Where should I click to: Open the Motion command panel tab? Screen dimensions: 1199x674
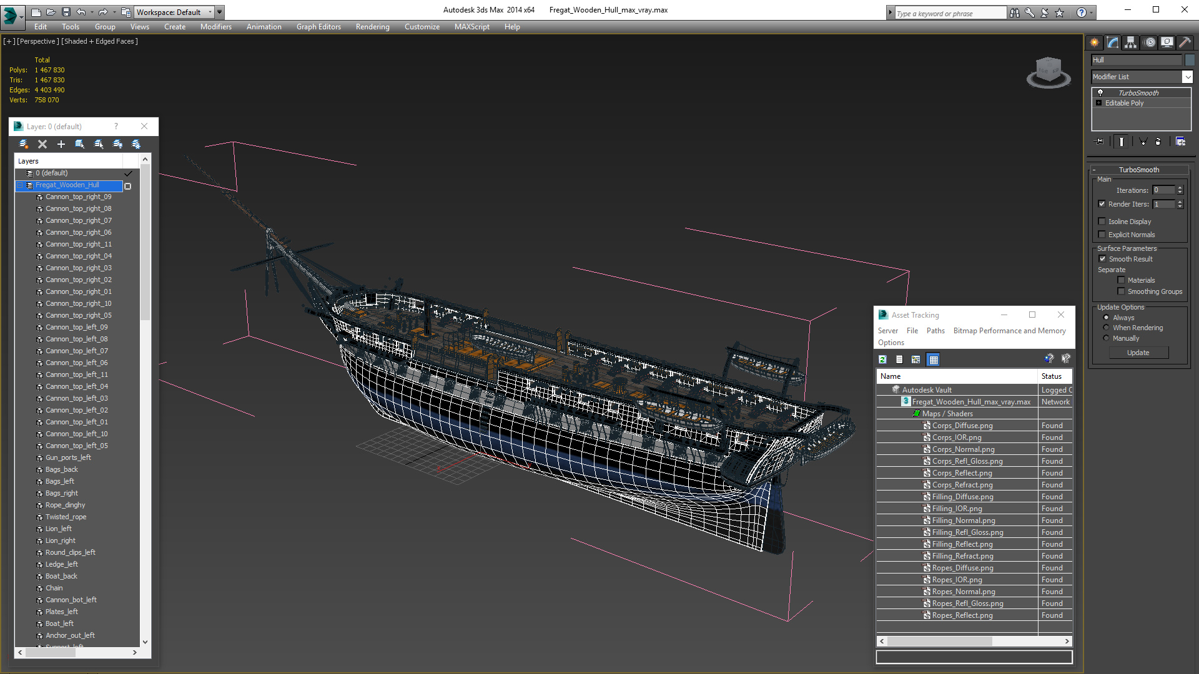1150,42
